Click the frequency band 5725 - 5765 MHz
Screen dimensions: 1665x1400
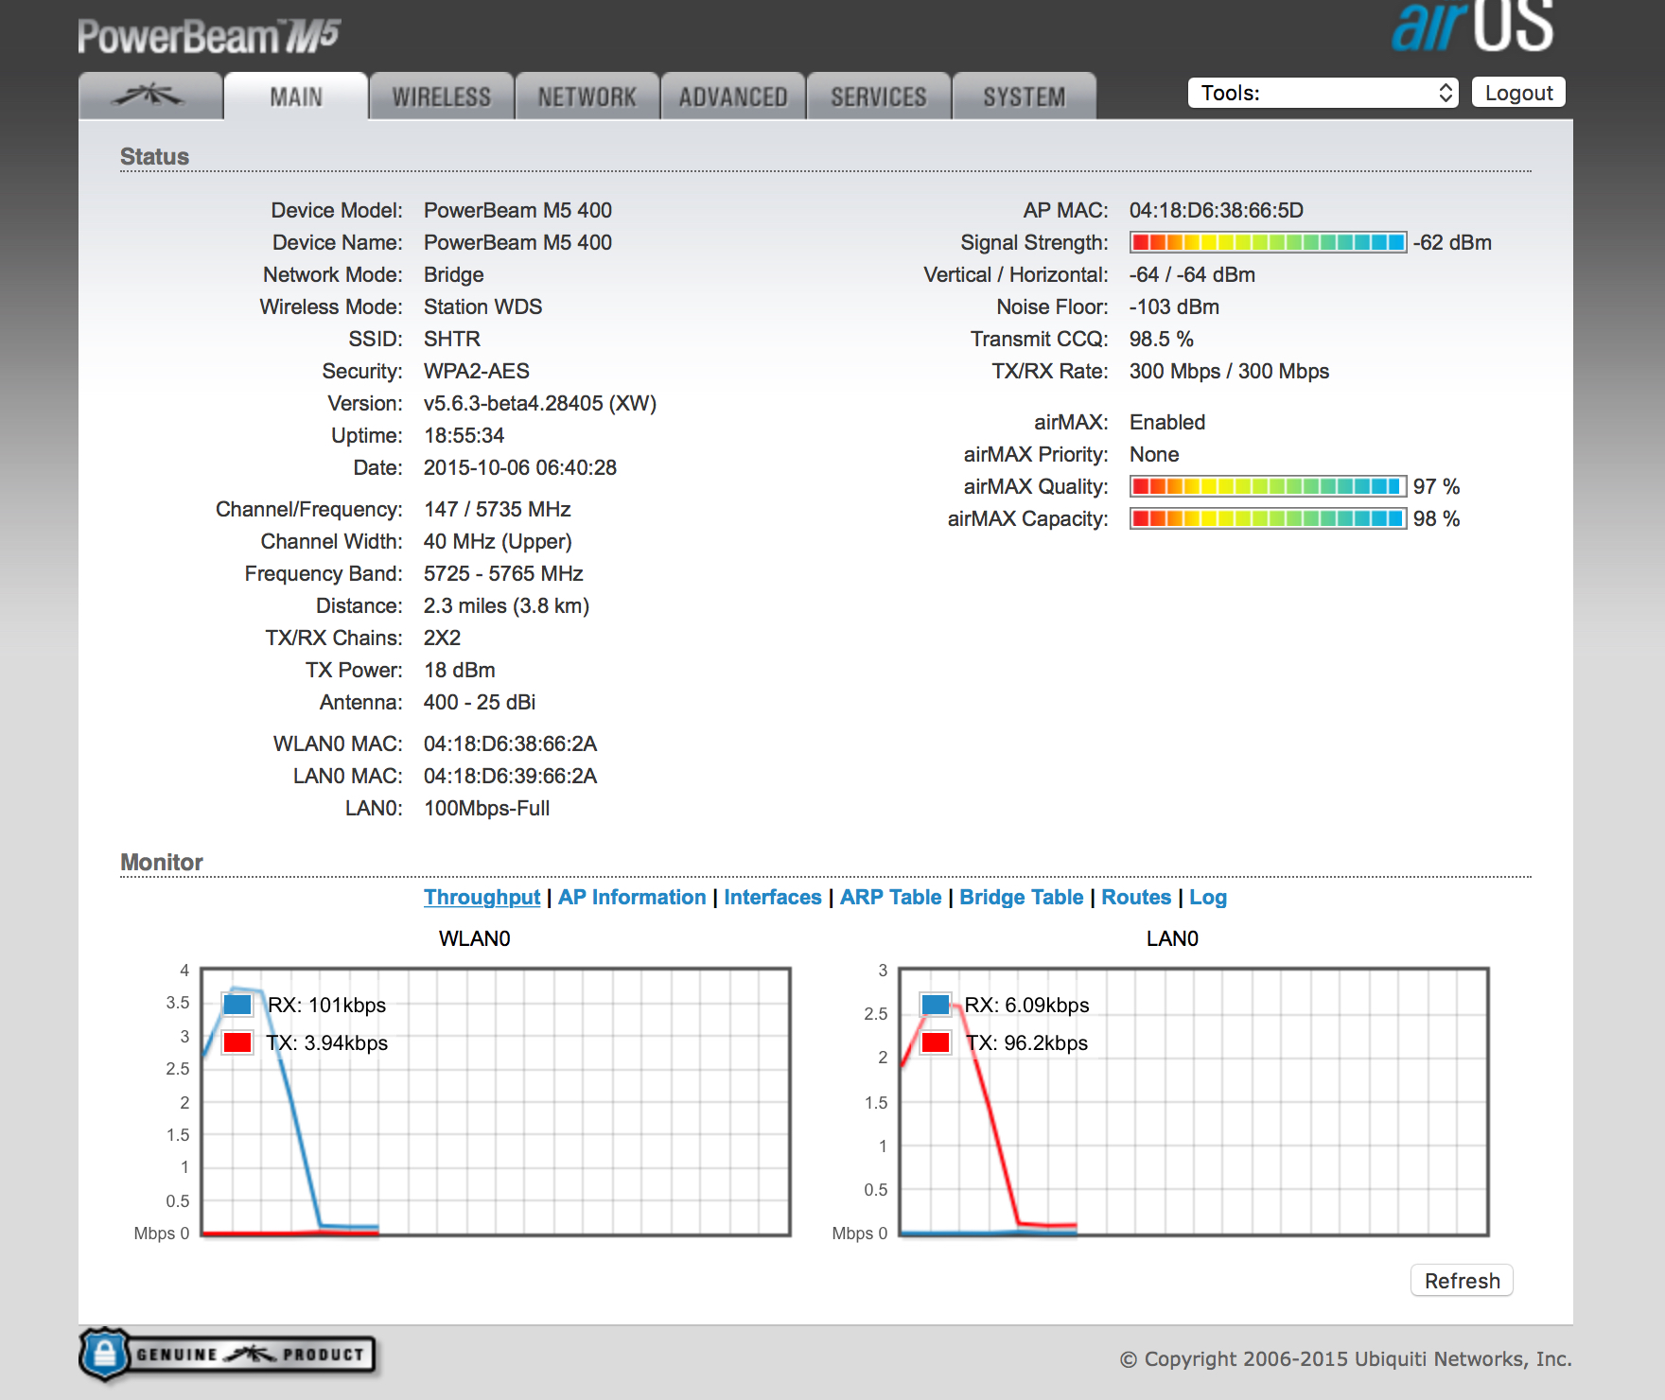coord(503,573)
